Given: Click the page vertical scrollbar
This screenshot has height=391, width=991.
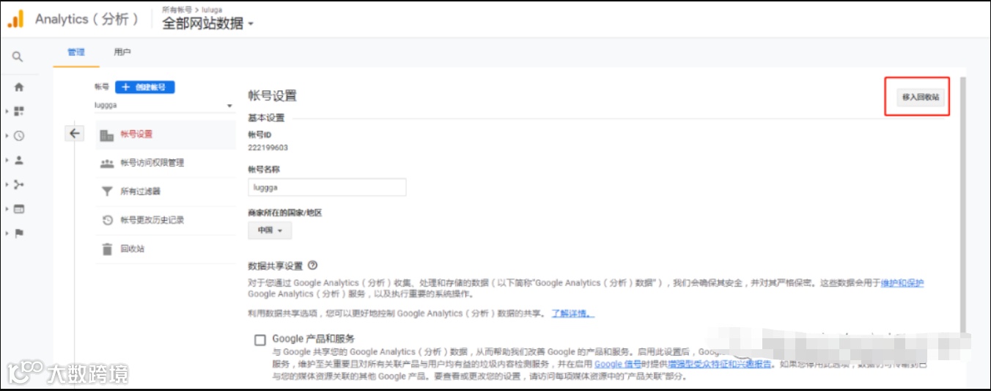Looking at the screenshot, I should click(962, 205).
